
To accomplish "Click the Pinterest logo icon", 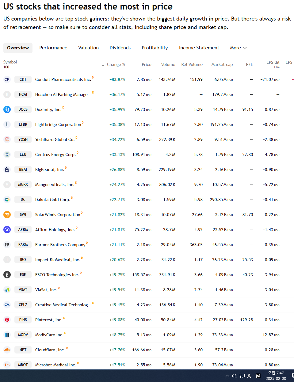I will click(7, 320).
